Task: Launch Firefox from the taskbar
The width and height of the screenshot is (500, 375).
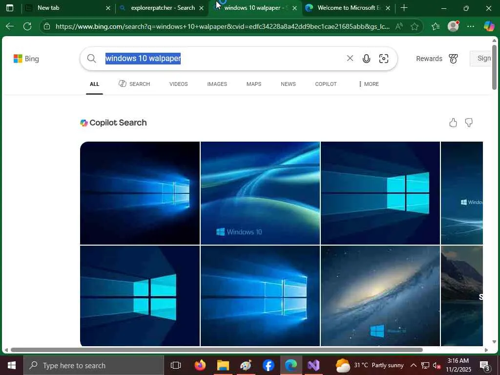Action: pos(200,365)
